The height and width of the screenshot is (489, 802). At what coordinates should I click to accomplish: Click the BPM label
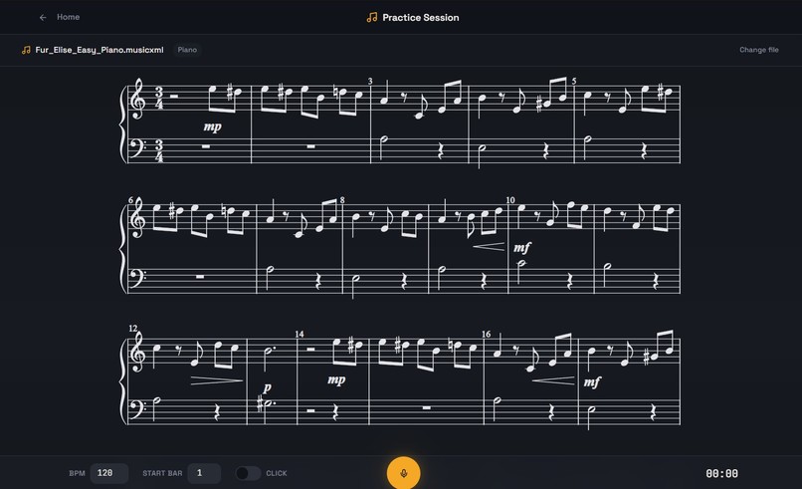tap(77, 473)
